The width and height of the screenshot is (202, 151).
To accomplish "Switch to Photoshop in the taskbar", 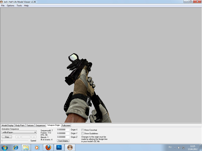I will 59,147.
